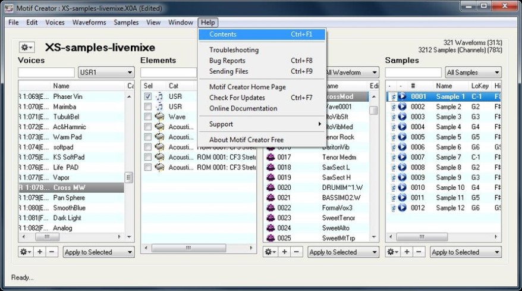This screenshot has height=291, width=522.
Task: Check the first Acousti element checkbox
Action: coord(148,127)
